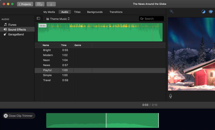Click the 0:10 total duration readout

(x=155, y=105)
